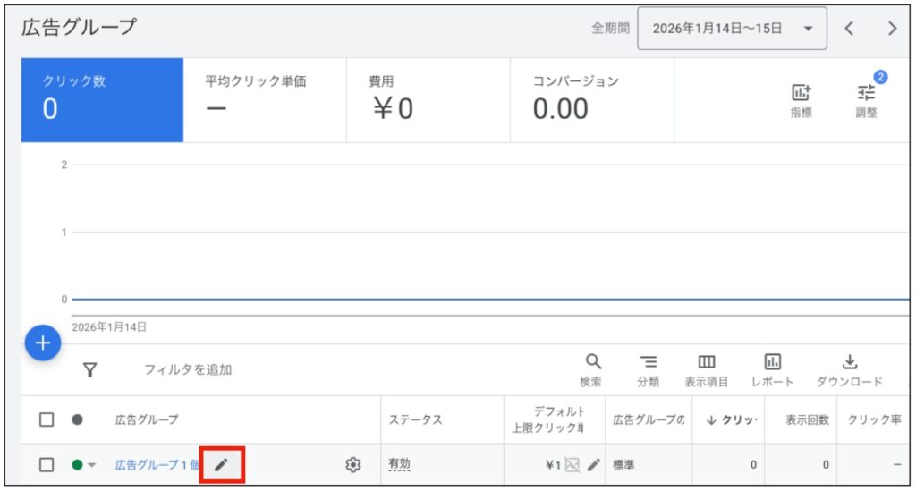Open the gear settings icon in ad group row
This screenshot has height=491, width=916.
click(353, 464)
